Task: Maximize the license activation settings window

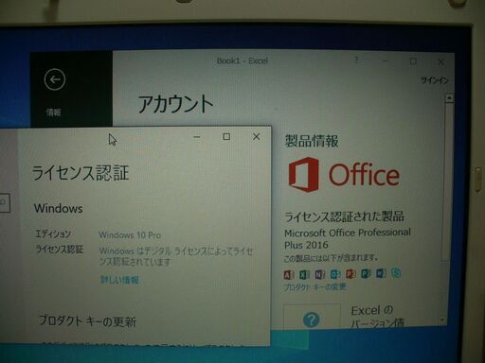Action: coord(226,136)
